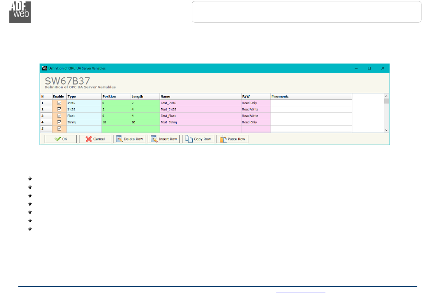Uncheck Enable checkbox for row 1
This screenshot has width=437, height=301.
(59, 103)
